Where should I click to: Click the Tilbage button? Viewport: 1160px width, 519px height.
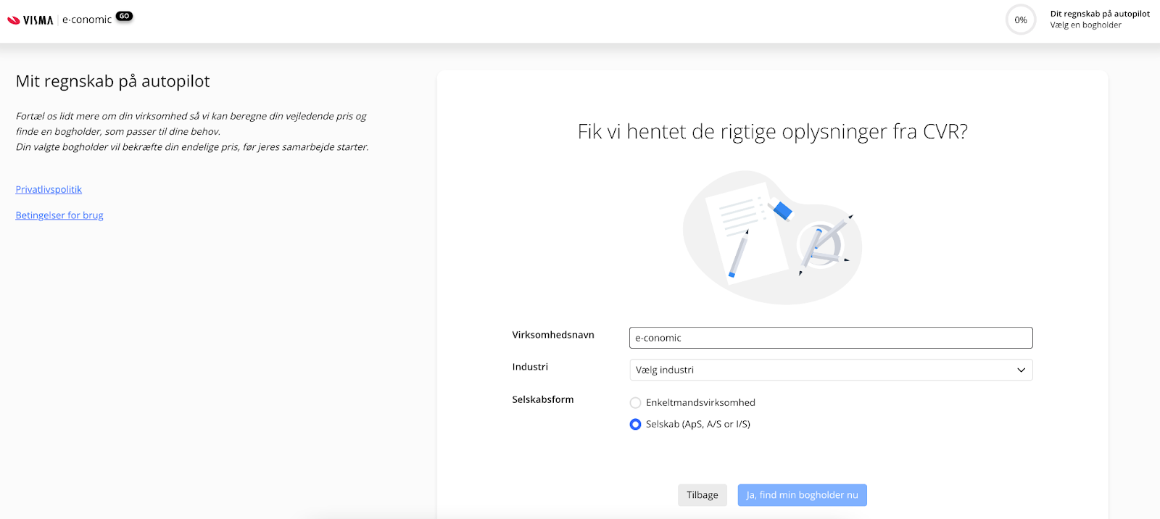click(703, 495)
